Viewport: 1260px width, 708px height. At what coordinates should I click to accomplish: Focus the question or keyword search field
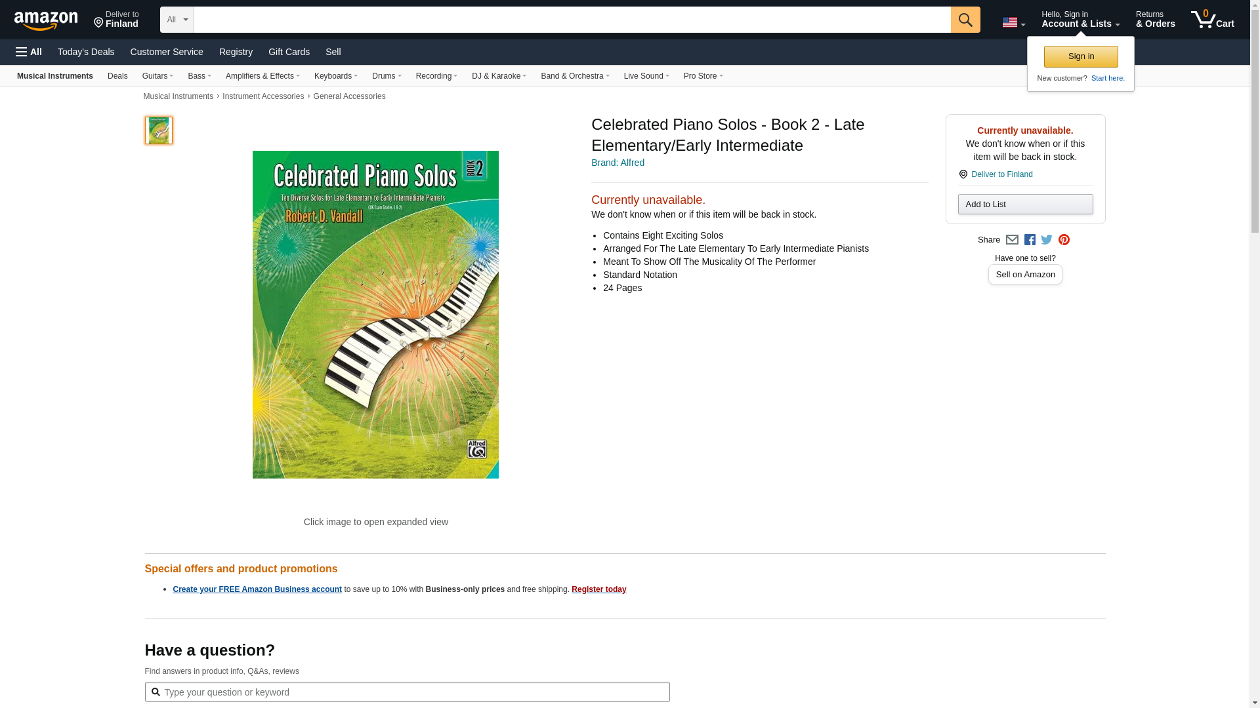pyautogui.click(x=413, y=692)
